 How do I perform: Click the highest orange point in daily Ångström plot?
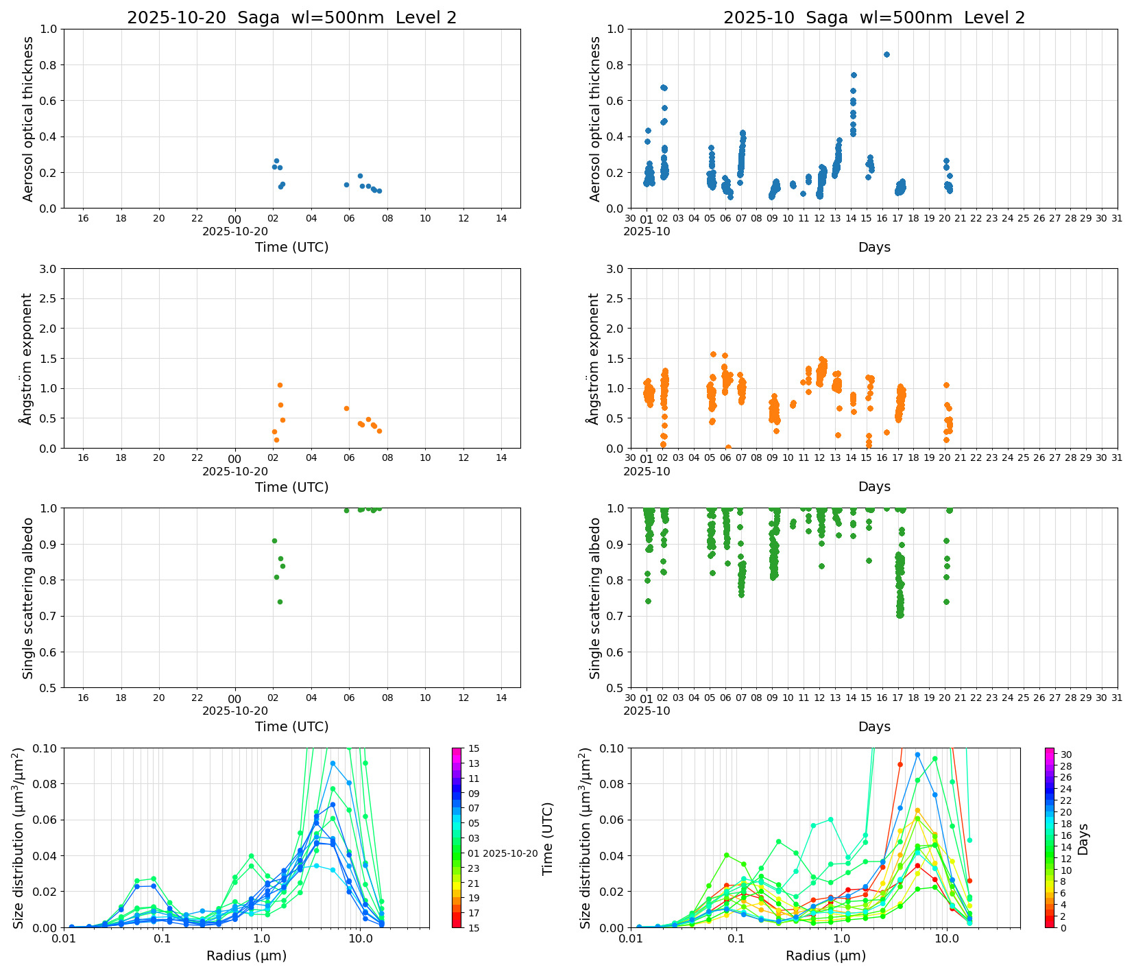(280, 385)
